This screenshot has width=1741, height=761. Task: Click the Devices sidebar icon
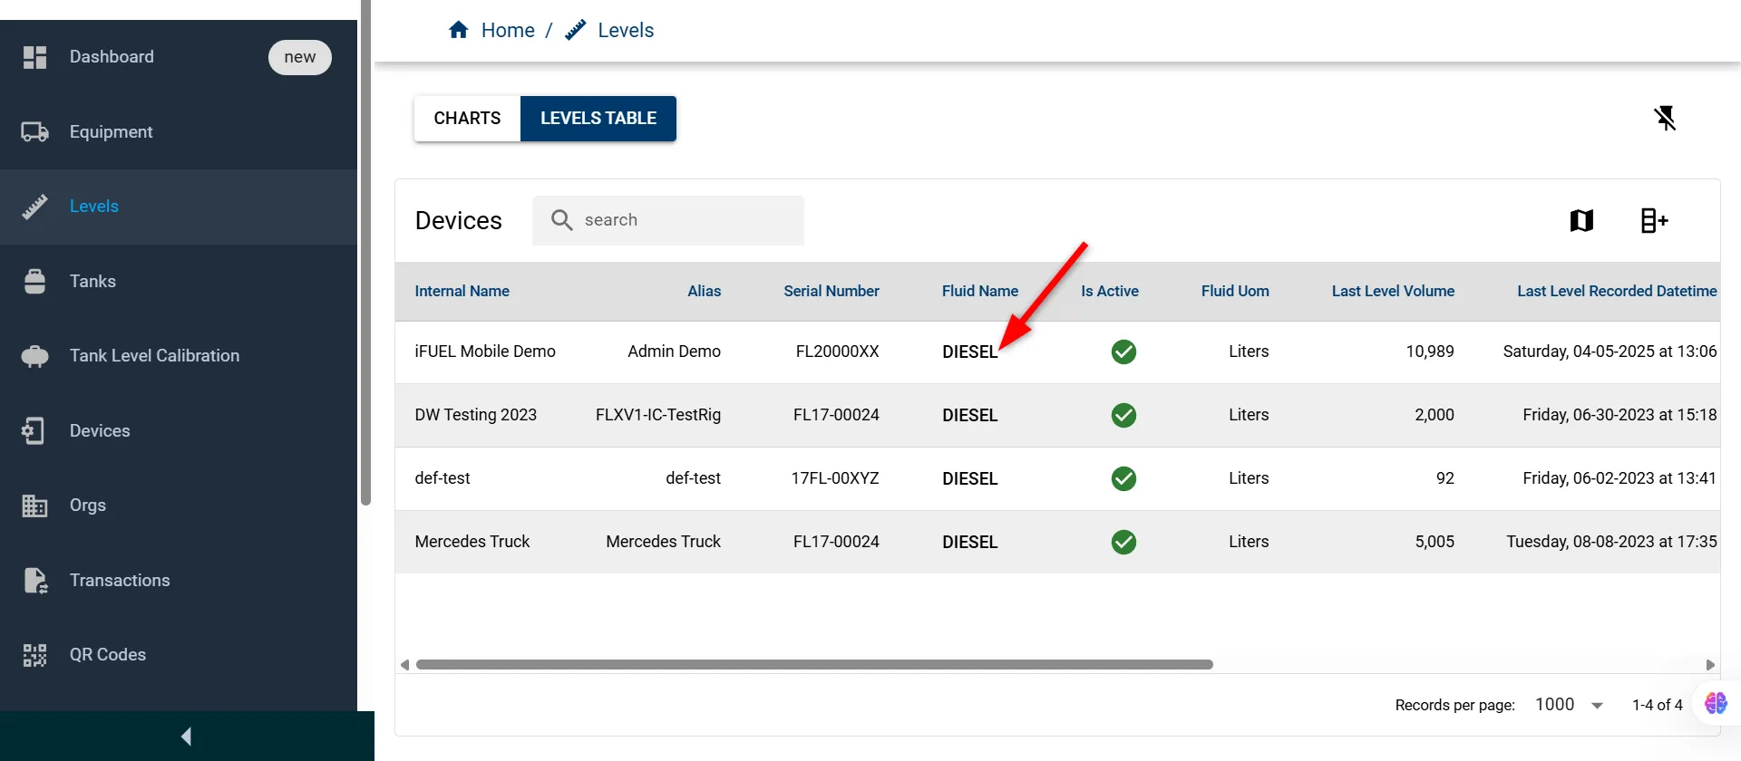pyautogui.click(x=34, y=431)
